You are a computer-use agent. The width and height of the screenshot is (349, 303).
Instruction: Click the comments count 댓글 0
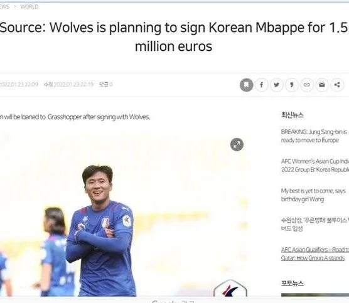tap(105, 85)
